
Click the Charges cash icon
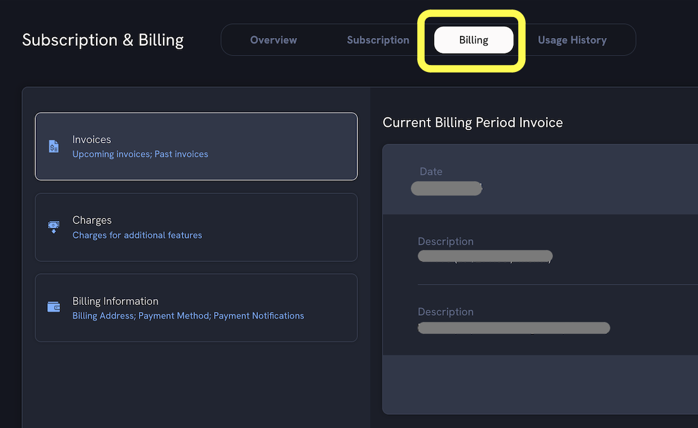click(x=54, y=227)
